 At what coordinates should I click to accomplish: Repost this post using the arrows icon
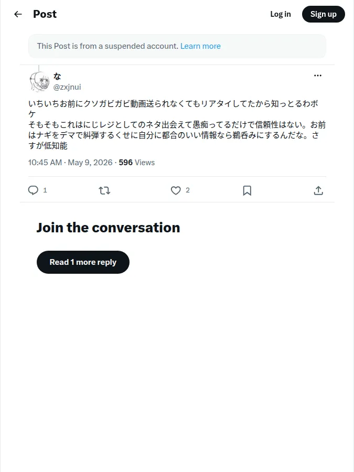(104, 190)
